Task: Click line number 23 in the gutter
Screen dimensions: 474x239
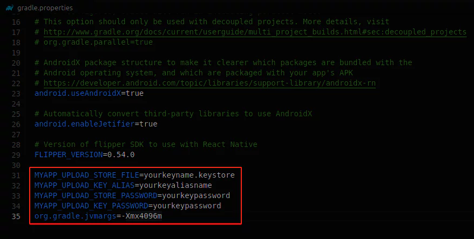Action: (x=16, y=94)
